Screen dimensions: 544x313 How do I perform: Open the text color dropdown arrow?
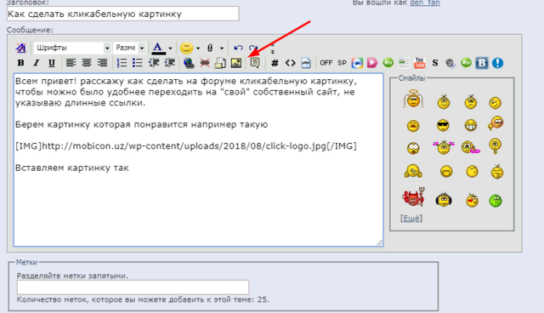coord(170,48)
